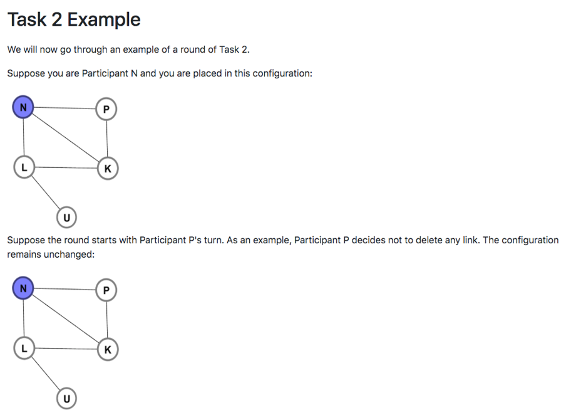Screen dimensions: 571x420
Task: Click the blue N node in bottom graph
Action: pyautogui.click(x=23, y=288)
